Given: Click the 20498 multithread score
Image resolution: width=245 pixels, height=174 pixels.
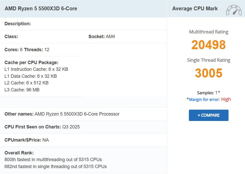Looking at the screenshot, I should click(x=208, y=45).
